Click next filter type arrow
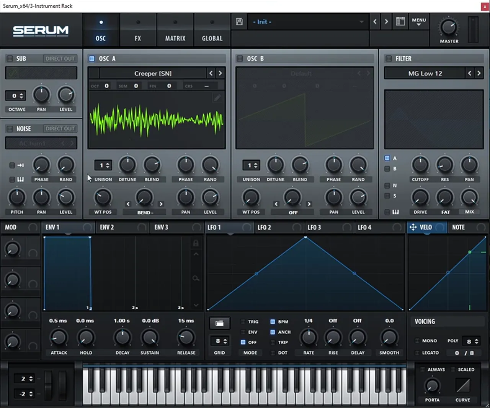The height and width of the screenshot is (408, 490). pyautogui.click(x=479, y=73)
